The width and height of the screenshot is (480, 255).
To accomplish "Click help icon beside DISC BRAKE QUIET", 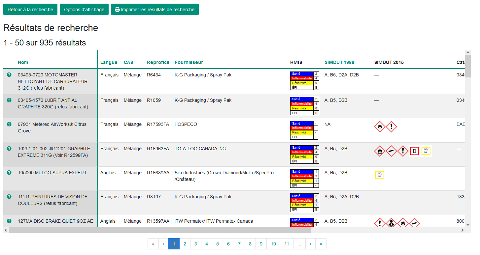I will [9, 221].
